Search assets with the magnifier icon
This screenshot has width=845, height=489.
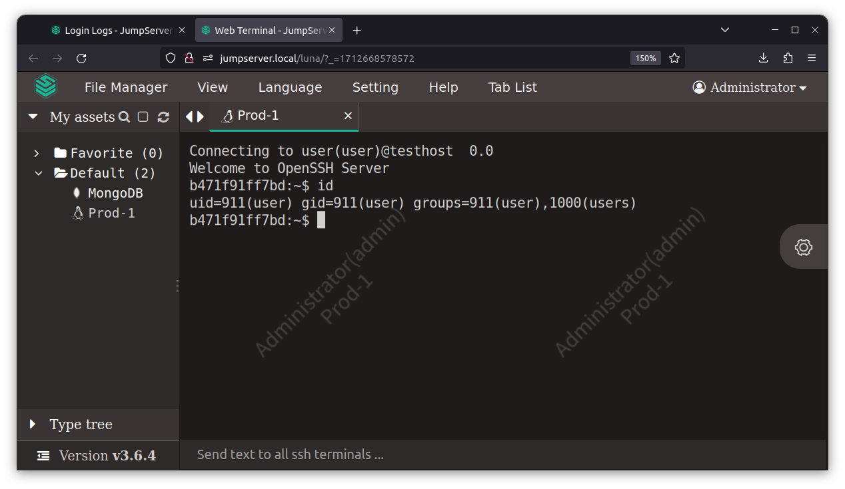(124, 117)
